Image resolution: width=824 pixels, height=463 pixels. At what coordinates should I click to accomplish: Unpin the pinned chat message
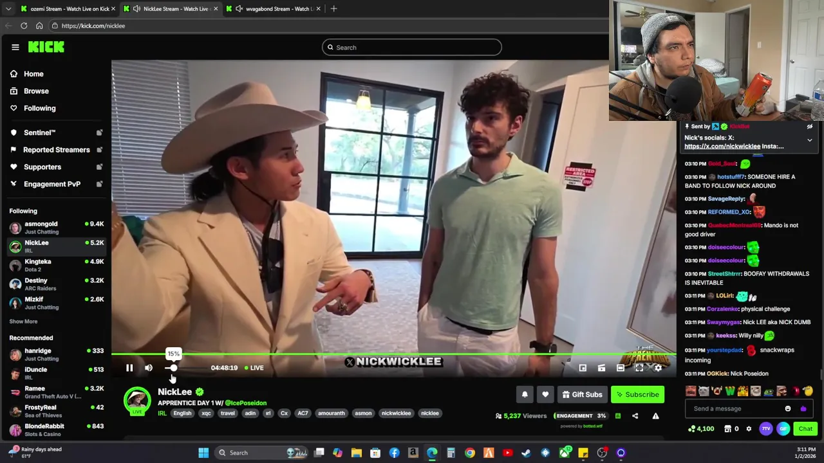pos(810,127)
